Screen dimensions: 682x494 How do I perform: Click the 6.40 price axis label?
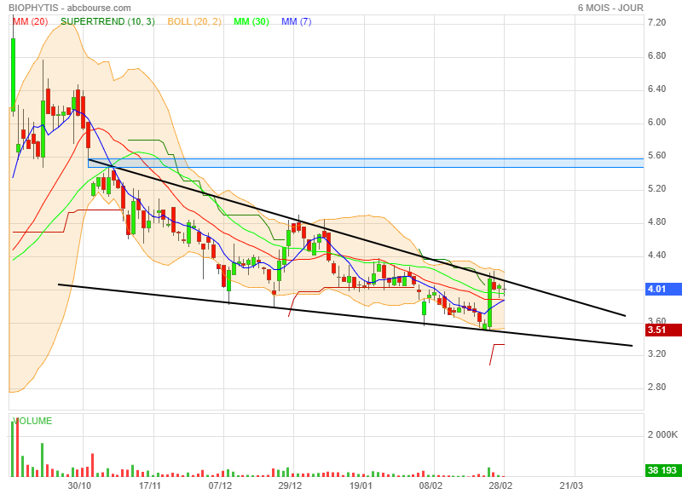656,89
